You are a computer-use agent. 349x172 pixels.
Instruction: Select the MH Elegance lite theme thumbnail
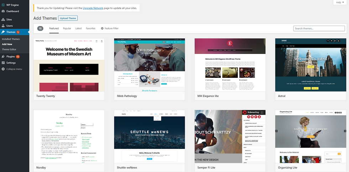coord(230,65)
